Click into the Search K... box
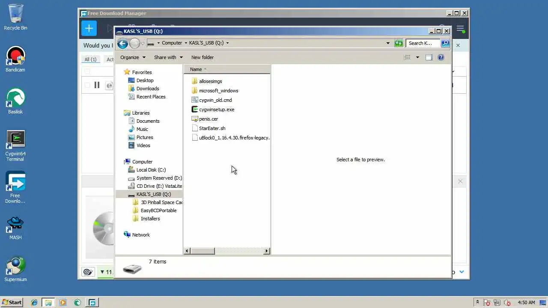 423,43
